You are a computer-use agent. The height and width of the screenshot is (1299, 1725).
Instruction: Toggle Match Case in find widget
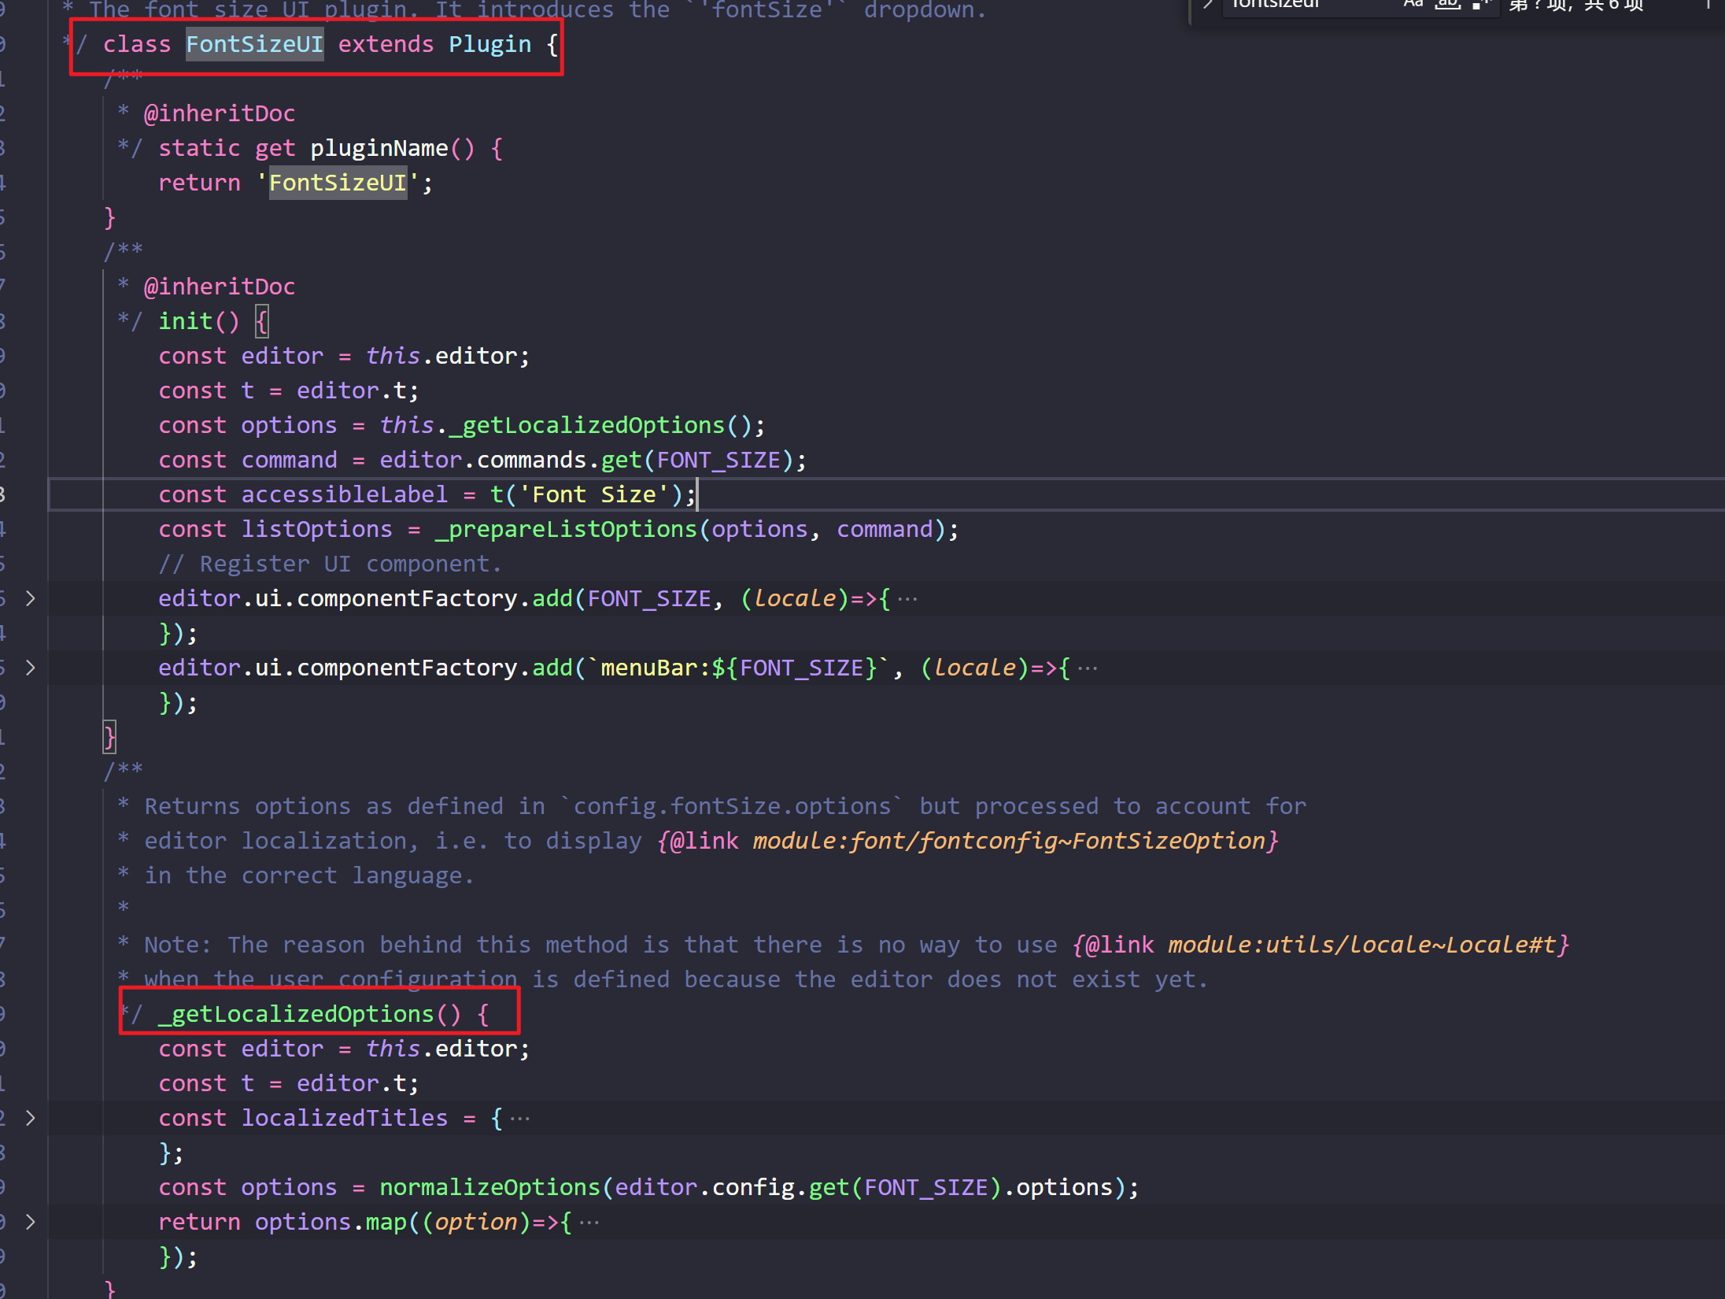pos(1413,4)
